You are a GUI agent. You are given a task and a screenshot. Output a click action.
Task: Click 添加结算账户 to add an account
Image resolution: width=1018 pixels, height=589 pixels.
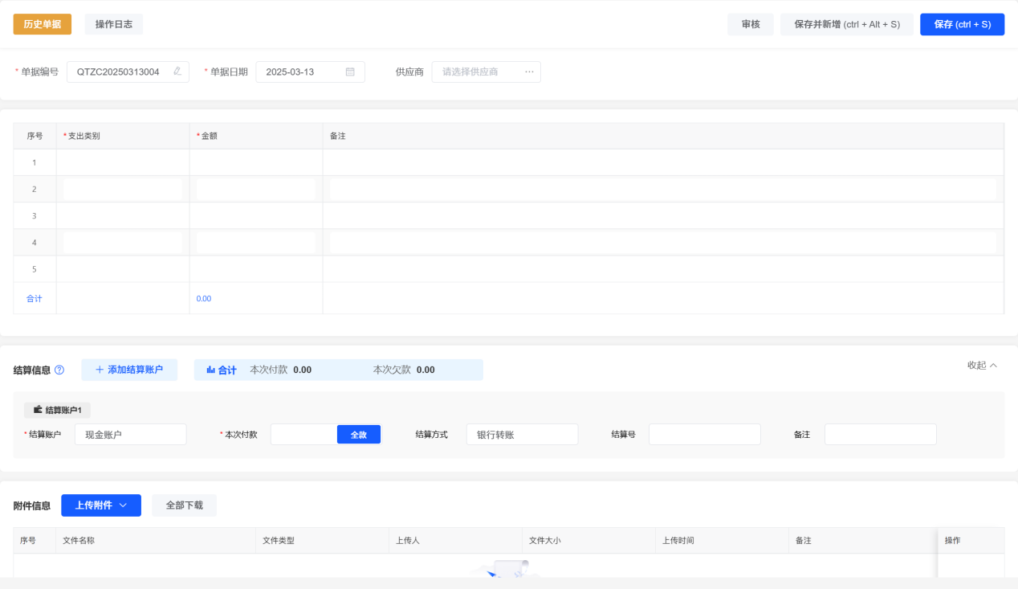click(x=129, y=370)
